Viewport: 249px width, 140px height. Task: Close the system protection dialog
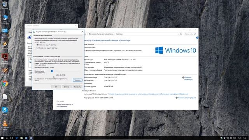(82, 32)
